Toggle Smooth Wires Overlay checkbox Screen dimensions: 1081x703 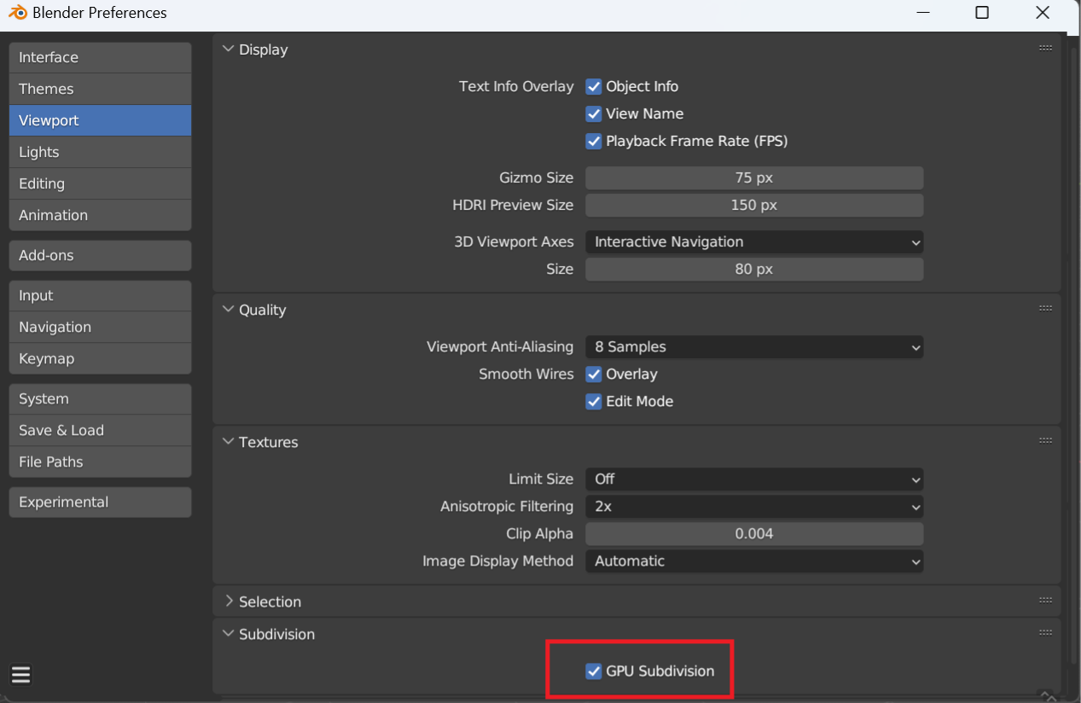[x=594, y=374]
